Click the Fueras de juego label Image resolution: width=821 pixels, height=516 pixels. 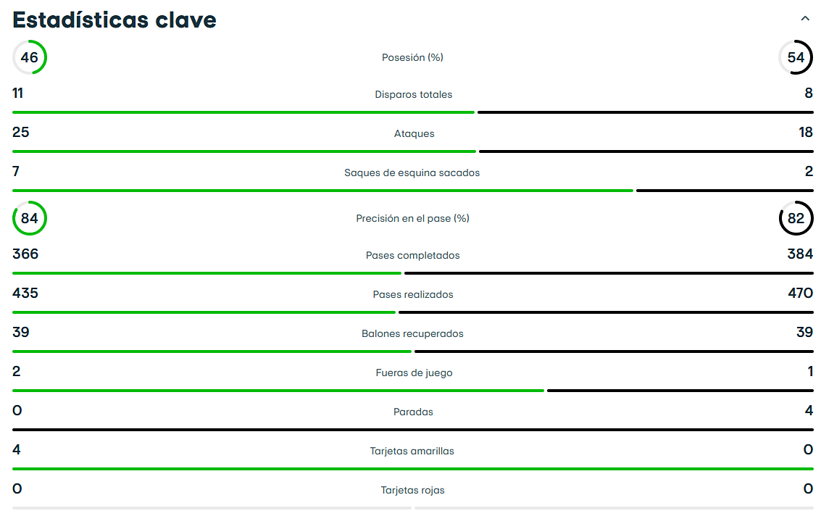point(414,373)
